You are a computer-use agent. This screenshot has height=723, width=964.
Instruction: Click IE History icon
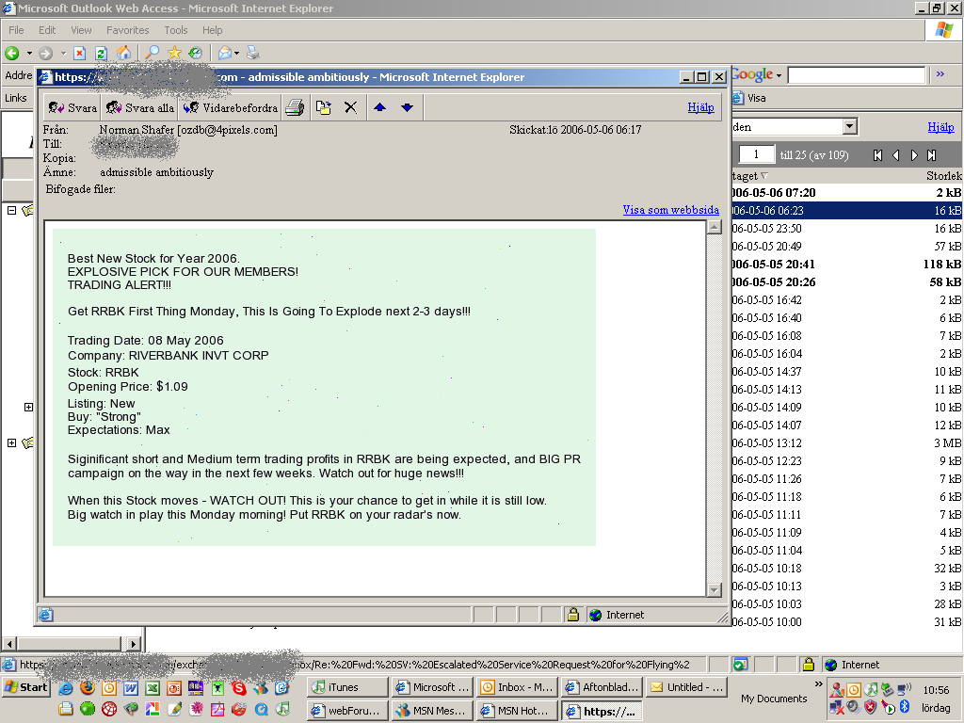(x=196, y=54)
